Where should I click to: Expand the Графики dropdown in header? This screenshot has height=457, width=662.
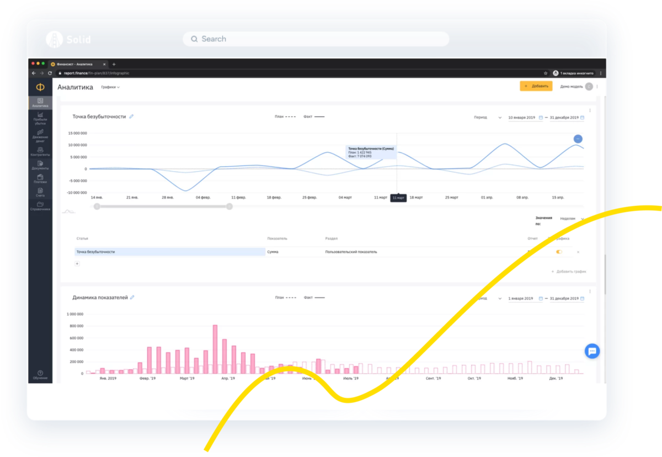[110, 87]
